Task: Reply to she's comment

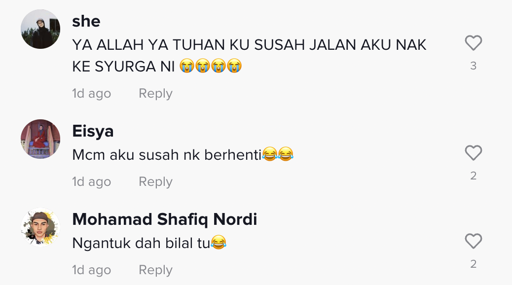Action: [x=155, y=93]
